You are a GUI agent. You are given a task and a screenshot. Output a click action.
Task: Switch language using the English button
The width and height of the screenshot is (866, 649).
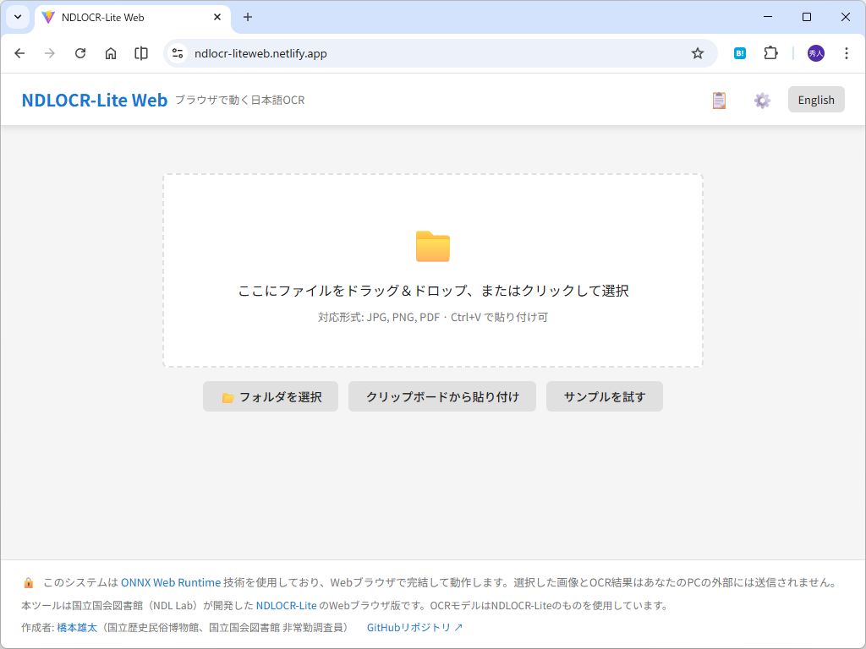tap(815, 99)
